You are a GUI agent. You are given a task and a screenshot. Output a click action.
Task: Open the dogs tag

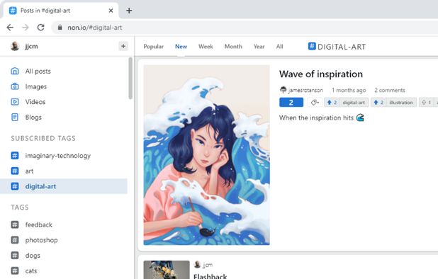tap(33, 256)
